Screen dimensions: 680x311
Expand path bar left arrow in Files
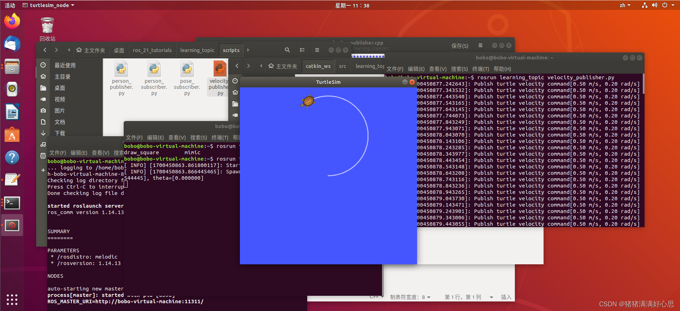pyautogui.click(x=69, y=50)
